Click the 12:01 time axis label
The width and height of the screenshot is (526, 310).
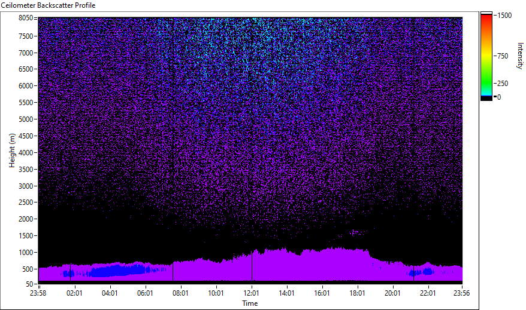pyautogui.click(x=251, y=293)
